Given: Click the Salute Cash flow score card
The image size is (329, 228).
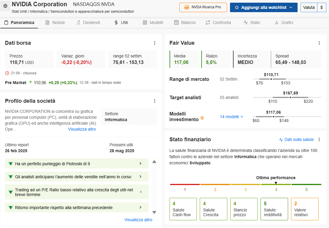Looking at the screenshot, I should [183, 209].
